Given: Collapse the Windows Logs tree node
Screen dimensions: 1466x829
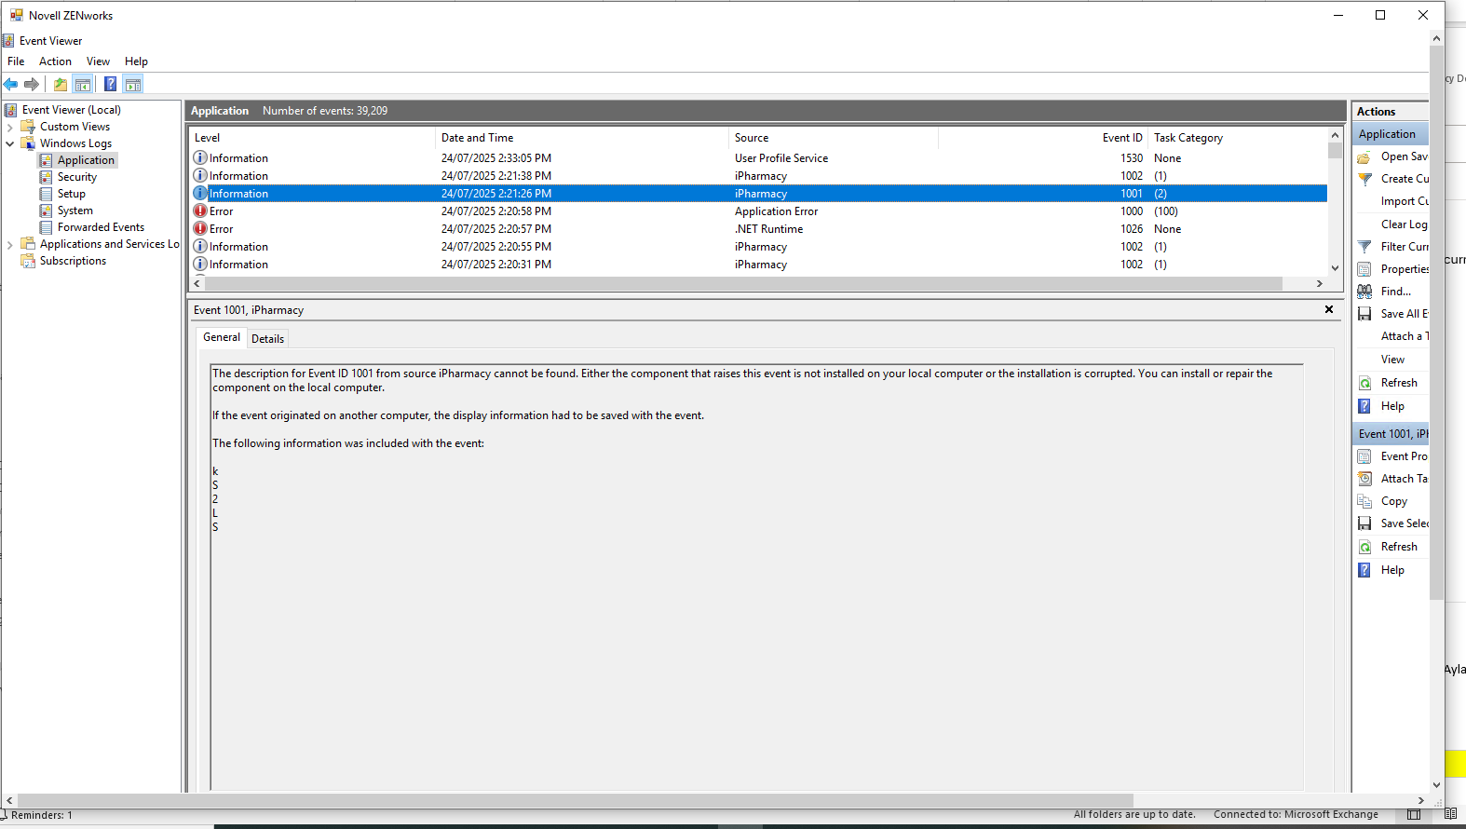Looking at the screenshot, I should 10,143.
